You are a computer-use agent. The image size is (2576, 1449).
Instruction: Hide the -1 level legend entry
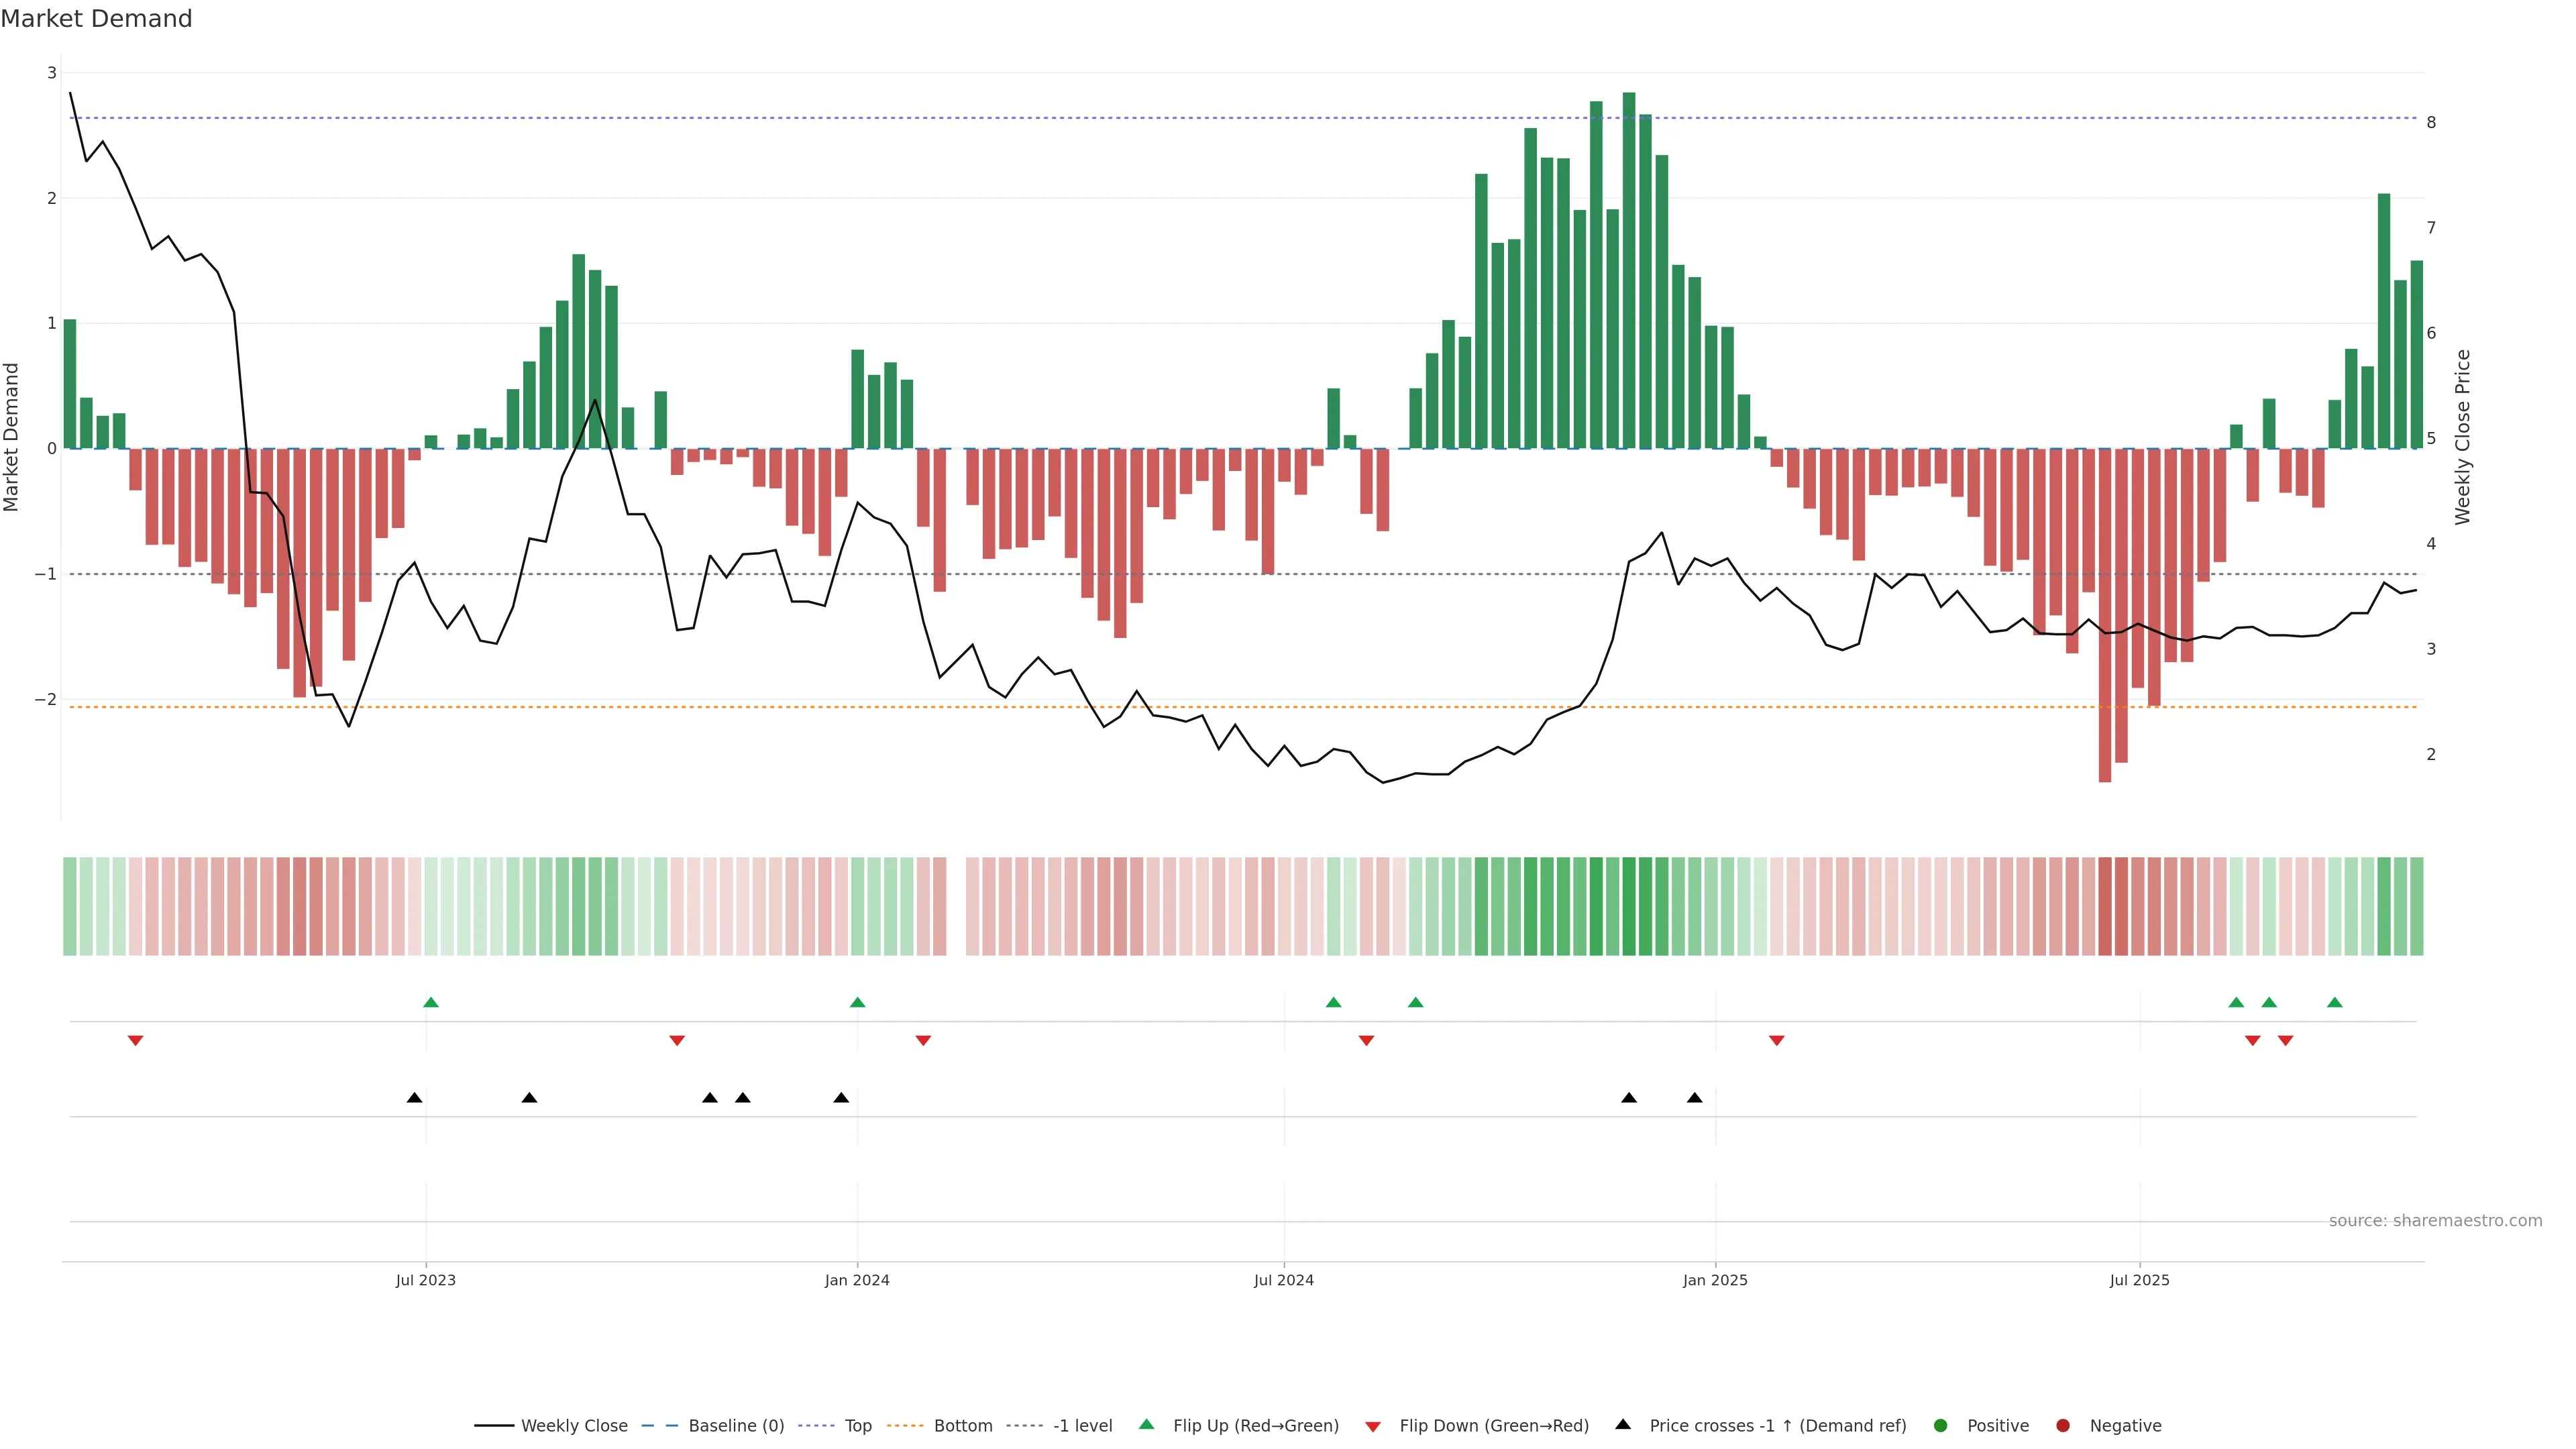click(1082, 1425)
